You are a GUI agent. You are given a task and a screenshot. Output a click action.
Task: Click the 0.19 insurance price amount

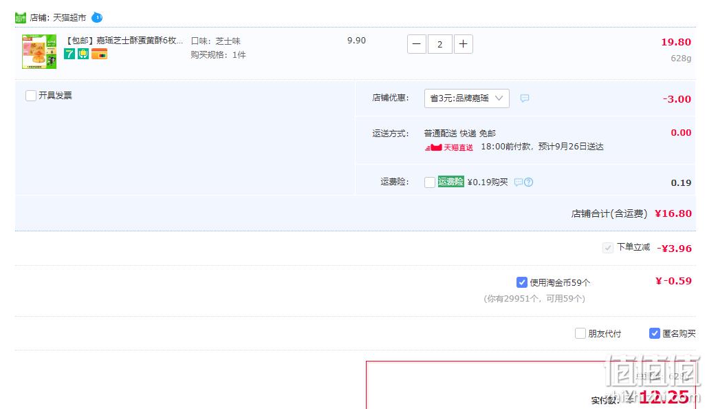click(681, 183)
